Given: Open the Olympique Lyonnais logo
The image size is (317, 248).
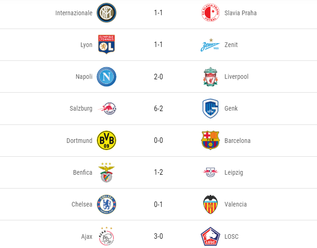Looking at the screenshot, I should click(x=106, y=44).
